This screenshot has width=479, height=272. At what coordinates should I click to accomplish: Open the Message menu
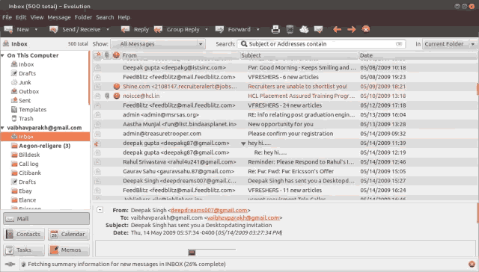[x=59, y=17]
